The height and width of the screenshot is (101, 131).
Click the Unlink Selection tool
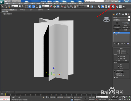point(6,7)
